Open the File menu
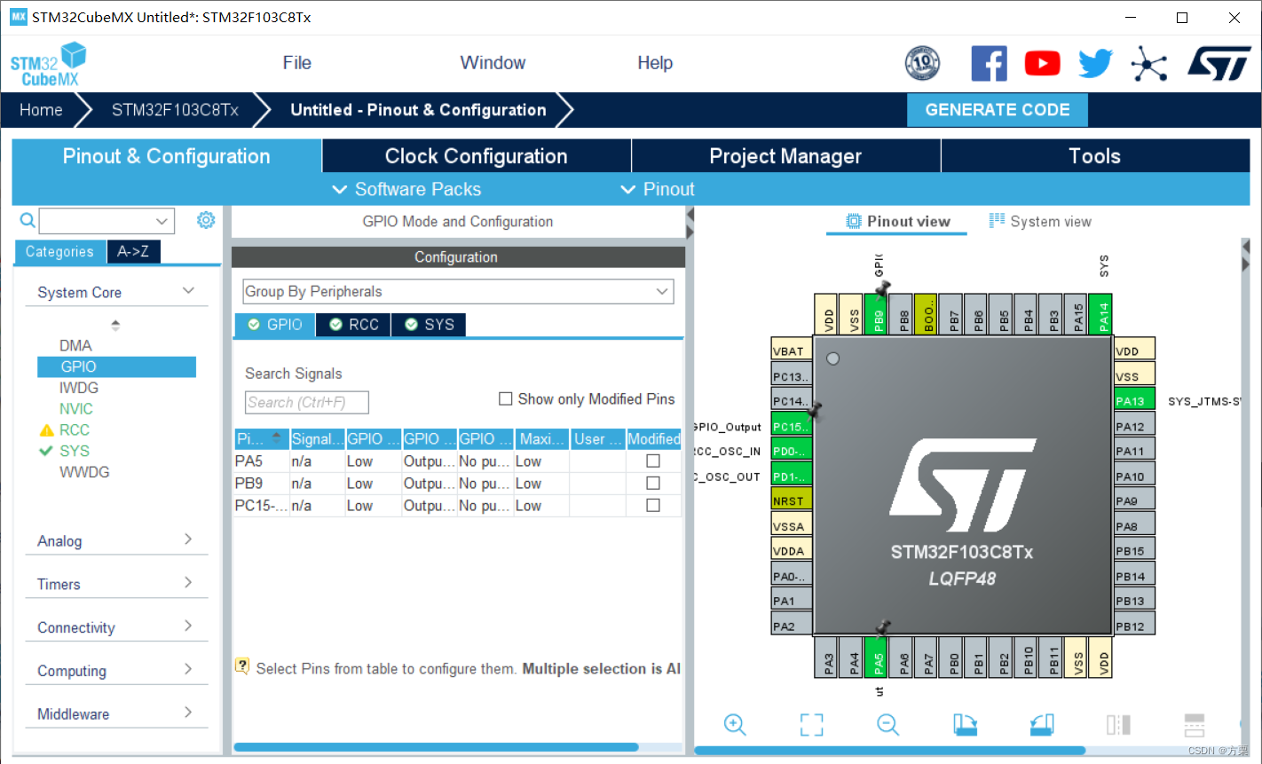 click(x=297, y=63)
